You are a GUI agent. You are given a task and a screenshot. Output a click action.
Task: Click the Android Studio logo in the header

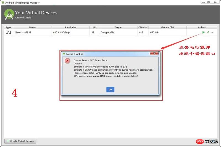tap(9, 14)
